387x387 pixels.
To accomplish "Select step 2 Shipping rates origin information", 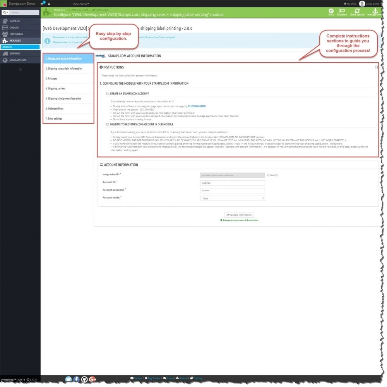I will point(68,68).
